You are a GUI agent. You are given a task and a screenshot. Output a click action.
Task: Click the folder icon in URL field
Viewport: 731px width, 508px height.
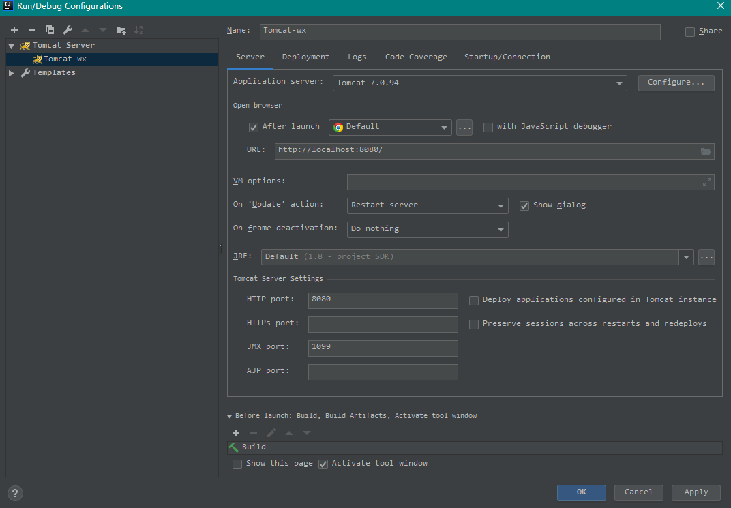[706, 151]
